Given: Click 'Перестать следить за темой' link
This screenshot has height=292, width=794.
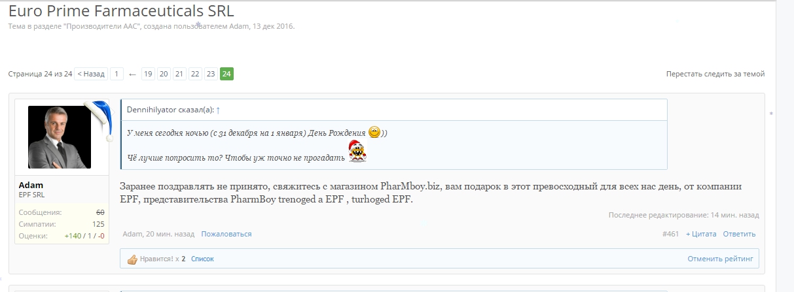Looking at the screenshot, I should (715, 74).
